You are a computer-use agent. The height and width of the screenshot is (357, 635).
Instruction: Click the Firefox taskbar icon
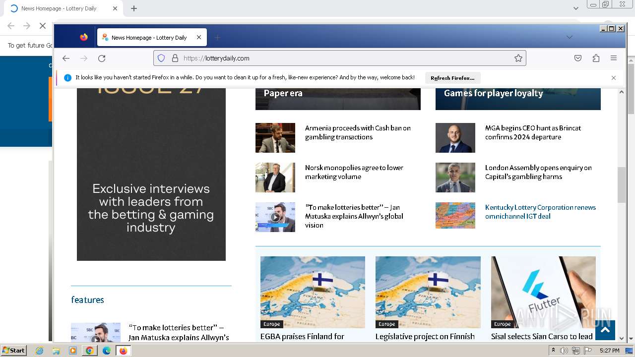pos(123,351)
